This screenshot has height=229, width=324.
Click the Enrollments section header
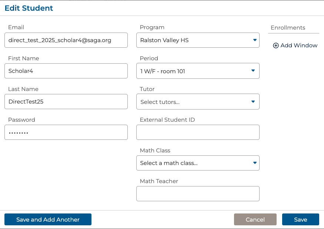click(x=288, y=28)
